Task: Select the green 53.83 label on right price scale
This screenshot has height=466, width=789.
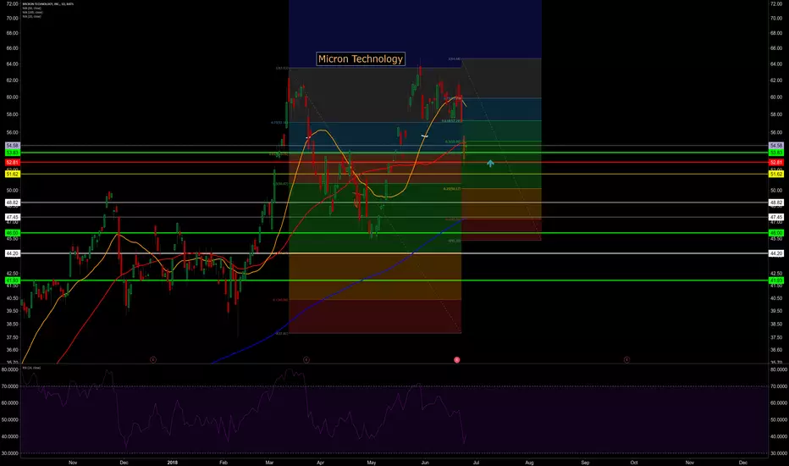Action: [x=776, y=153]
